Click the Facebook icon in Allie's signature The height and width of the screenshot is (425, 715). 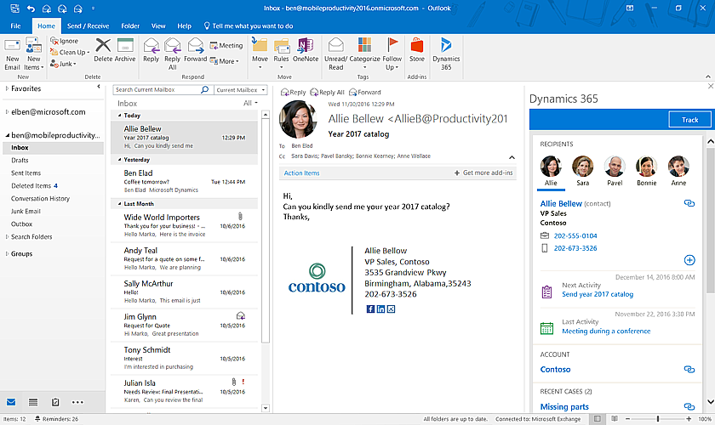pyautogui.click(x=370, y=309)
